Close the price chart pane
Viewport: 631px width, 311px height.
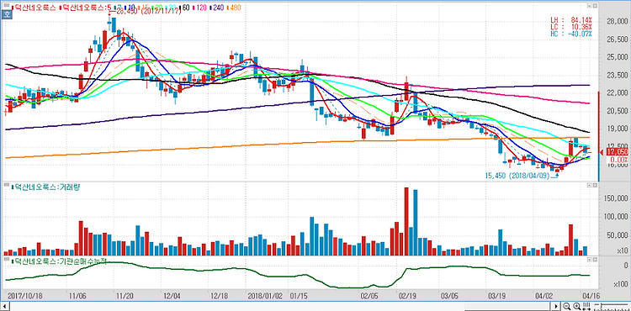pos(594,6)
